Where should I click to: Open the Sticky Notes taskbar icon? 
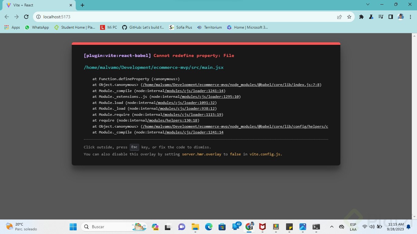(289, 227)
